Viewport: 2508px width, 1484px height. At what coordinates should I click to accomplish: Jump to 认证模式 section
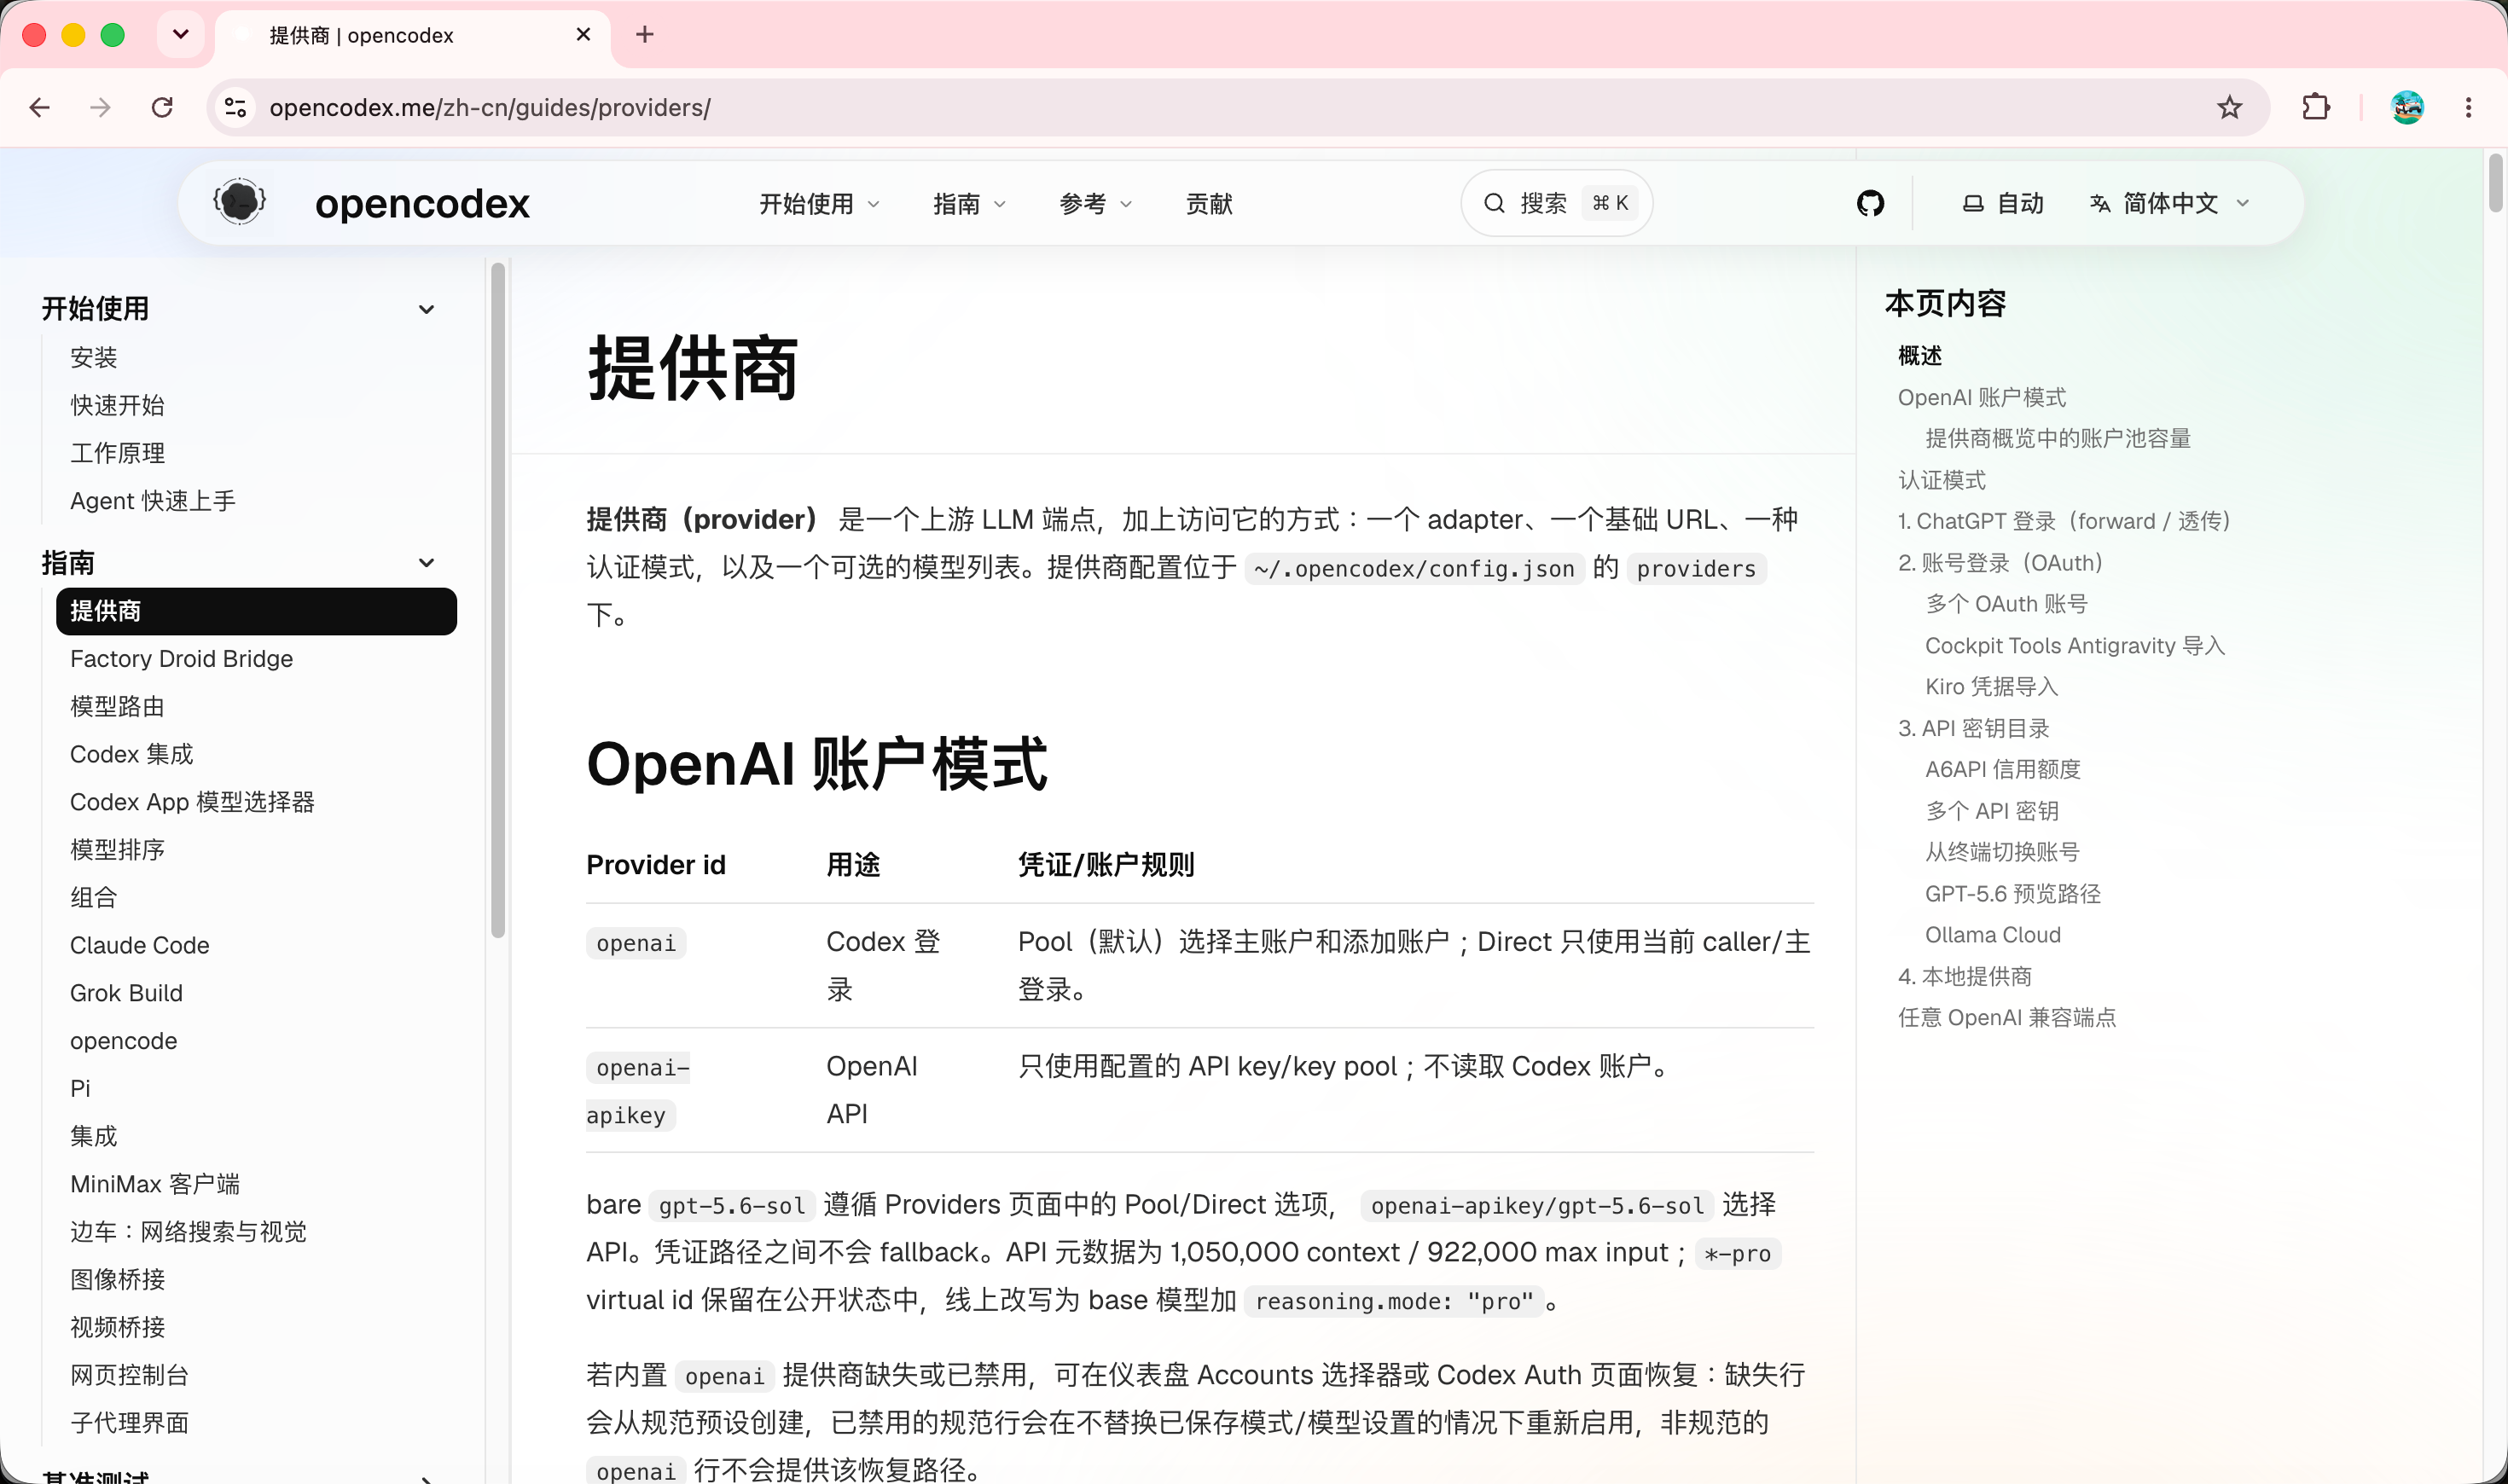1942,481
